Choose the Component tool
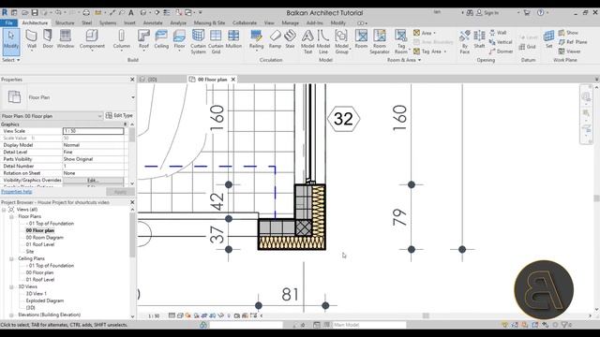This screenshot has height=337, width=600. coord(92,39)
